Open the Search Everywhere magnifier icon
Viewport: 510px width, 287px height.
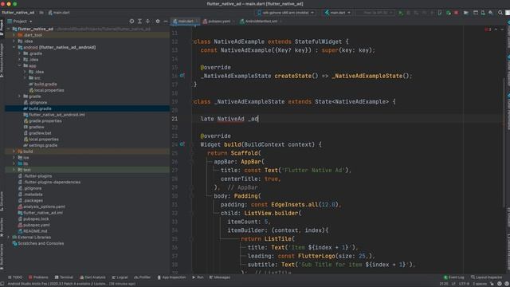click(500, 13)
